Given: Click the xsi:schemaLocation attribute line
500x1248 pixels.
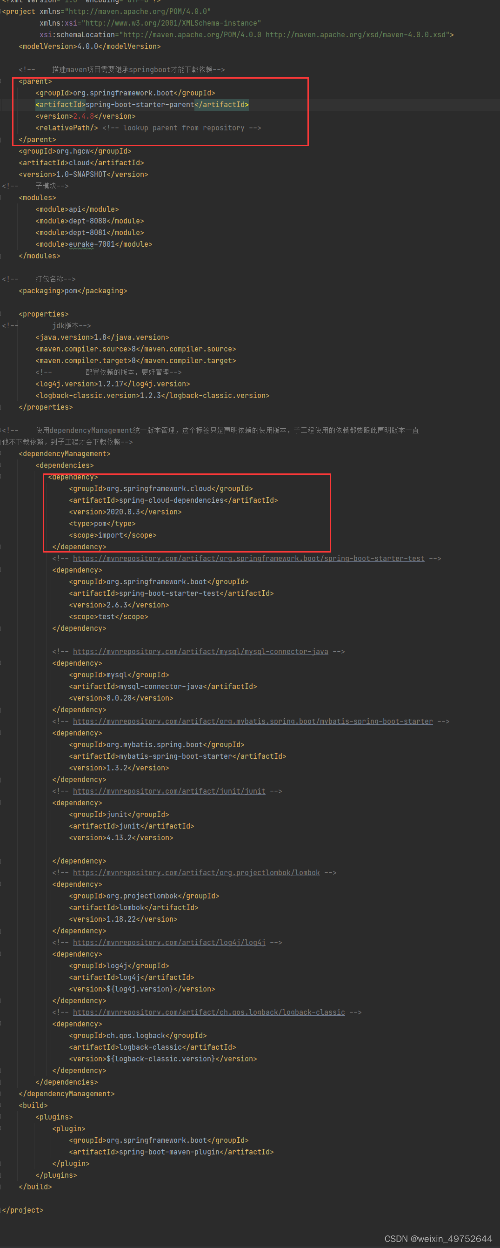Looking at the screenshot, I should pyautogui.click(x=247, y=35).
